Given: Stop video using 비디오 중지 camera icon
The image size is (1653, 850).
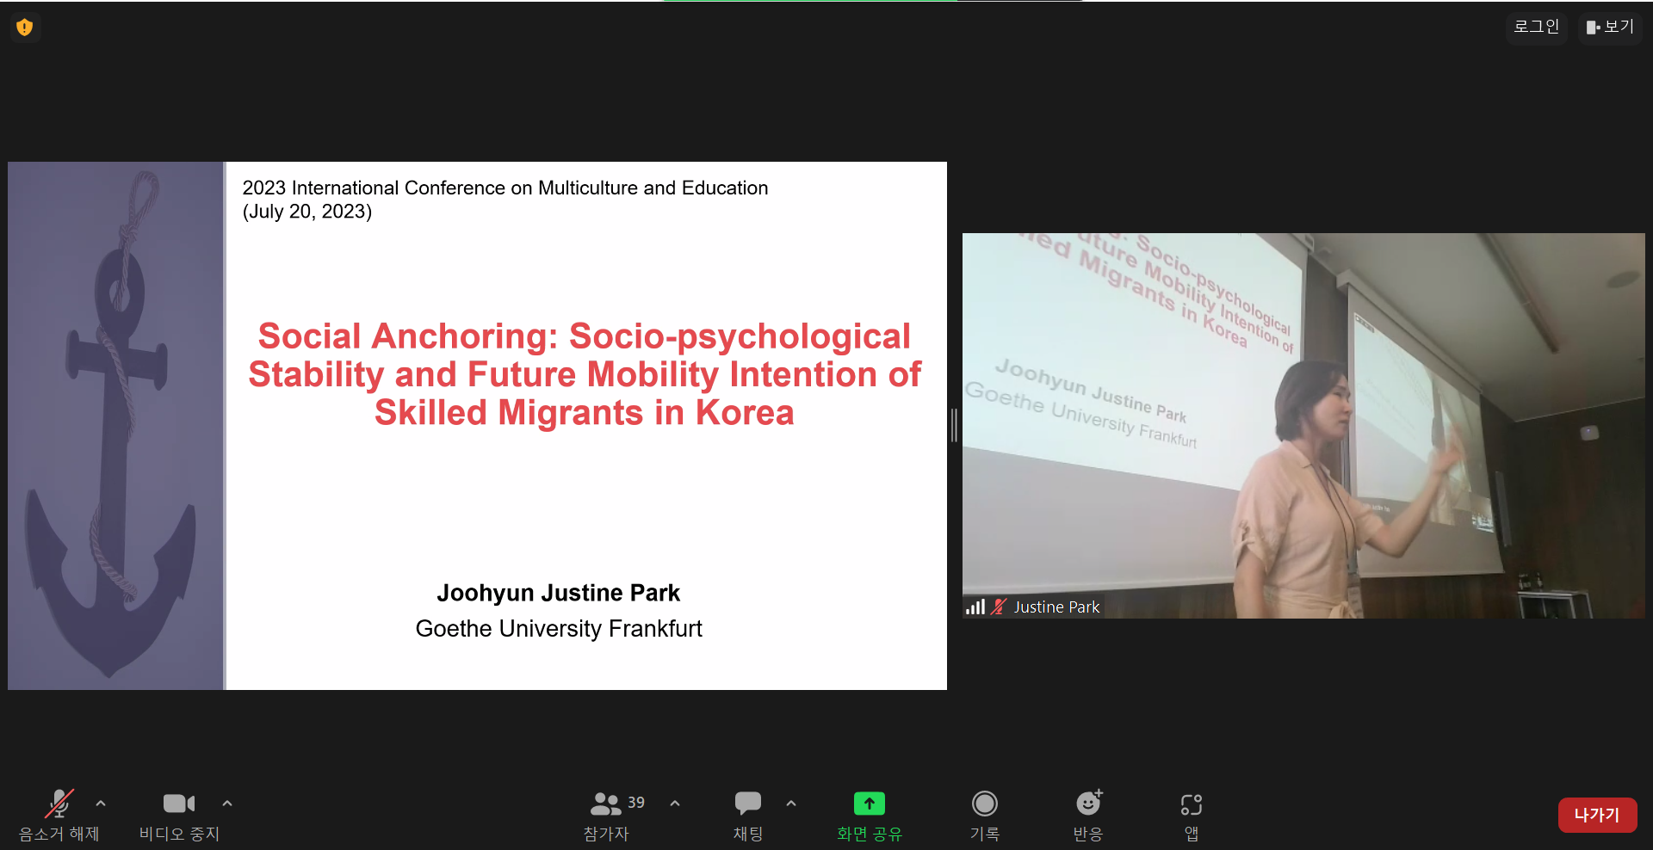Looking at the screenshot, I should [x=179, y=804].
